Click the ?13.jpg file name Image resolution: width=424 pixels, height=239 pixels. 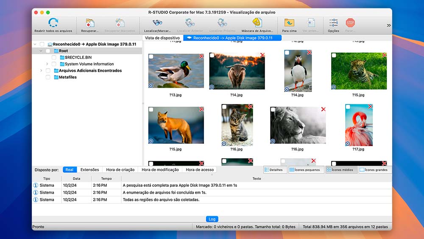point(176,95)
